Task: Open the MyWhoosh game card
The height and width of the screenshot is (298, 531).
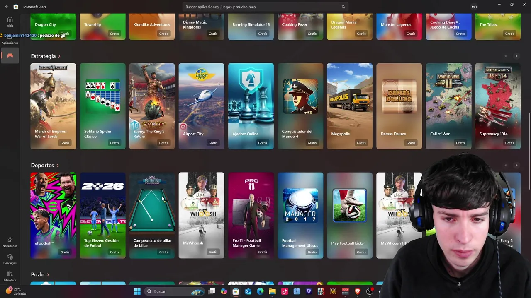Action: 201,215
